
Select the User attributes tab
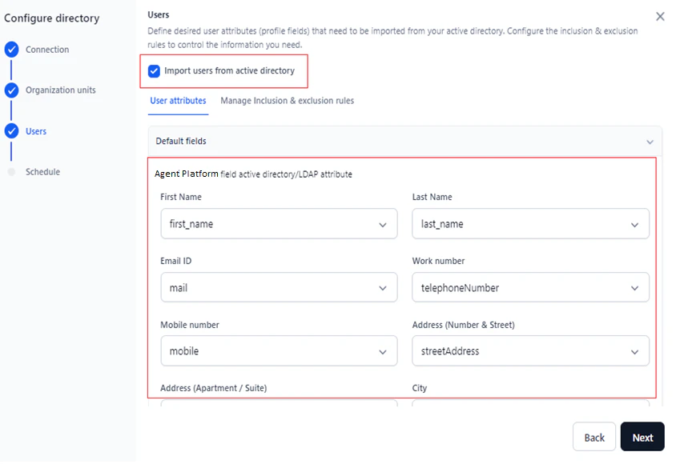(176, 101)
